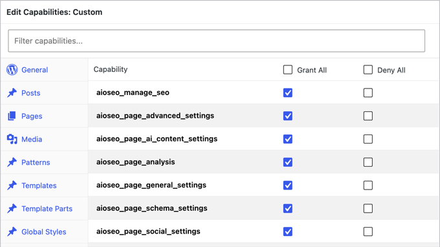
Task: Uncheck grant for aioseo_page_ai_content_settings
Action: (x=288, y=139)
